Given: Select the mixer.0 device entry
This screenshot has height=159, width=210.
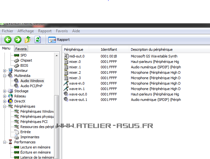Looking at the screenshot, I should (75, 62).
